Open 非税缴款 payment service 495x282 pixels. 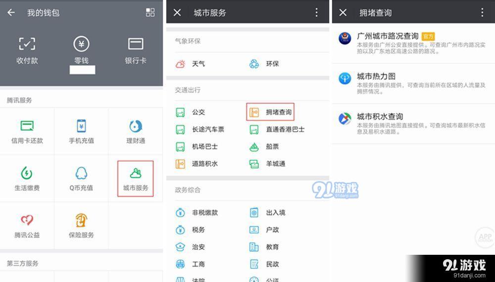(197, 213)
